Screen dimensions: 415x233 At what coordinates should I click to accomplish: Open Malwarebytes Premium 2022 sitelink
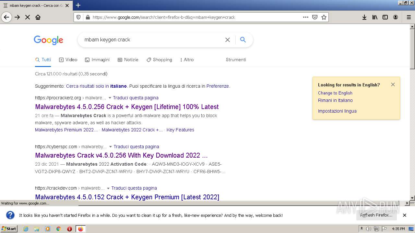click(x=66, y=130)
